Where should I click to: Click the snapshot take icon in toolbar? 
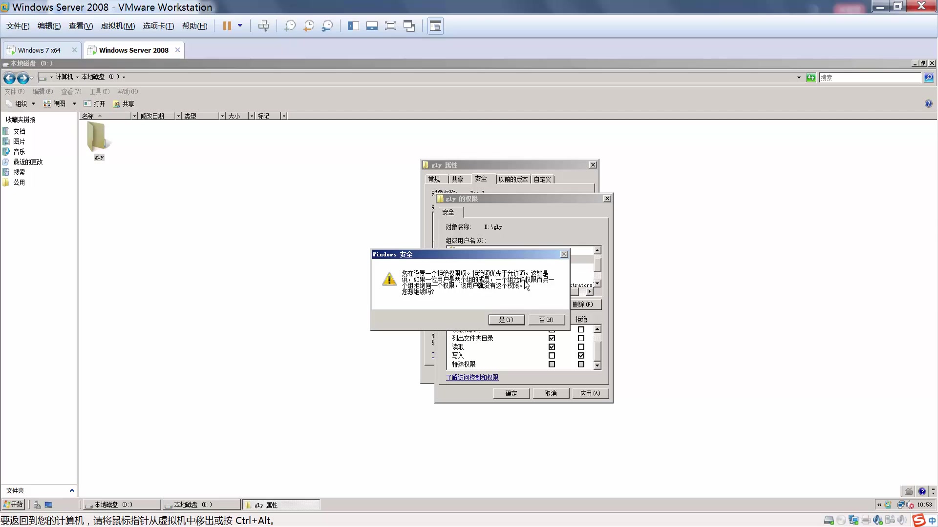coord(289,26)
